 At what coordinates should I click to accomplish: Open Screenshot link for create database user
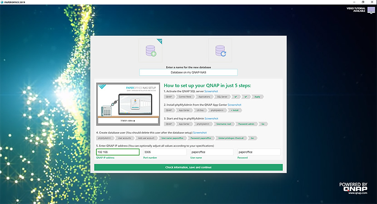(x=200, y=132)
